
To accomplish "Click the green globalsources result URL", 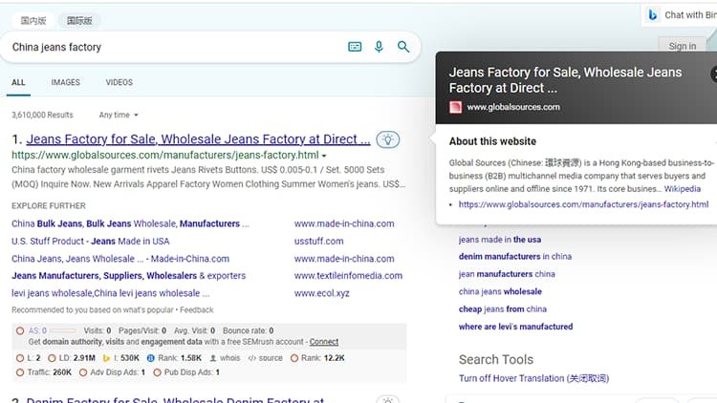I will [165, 156].
